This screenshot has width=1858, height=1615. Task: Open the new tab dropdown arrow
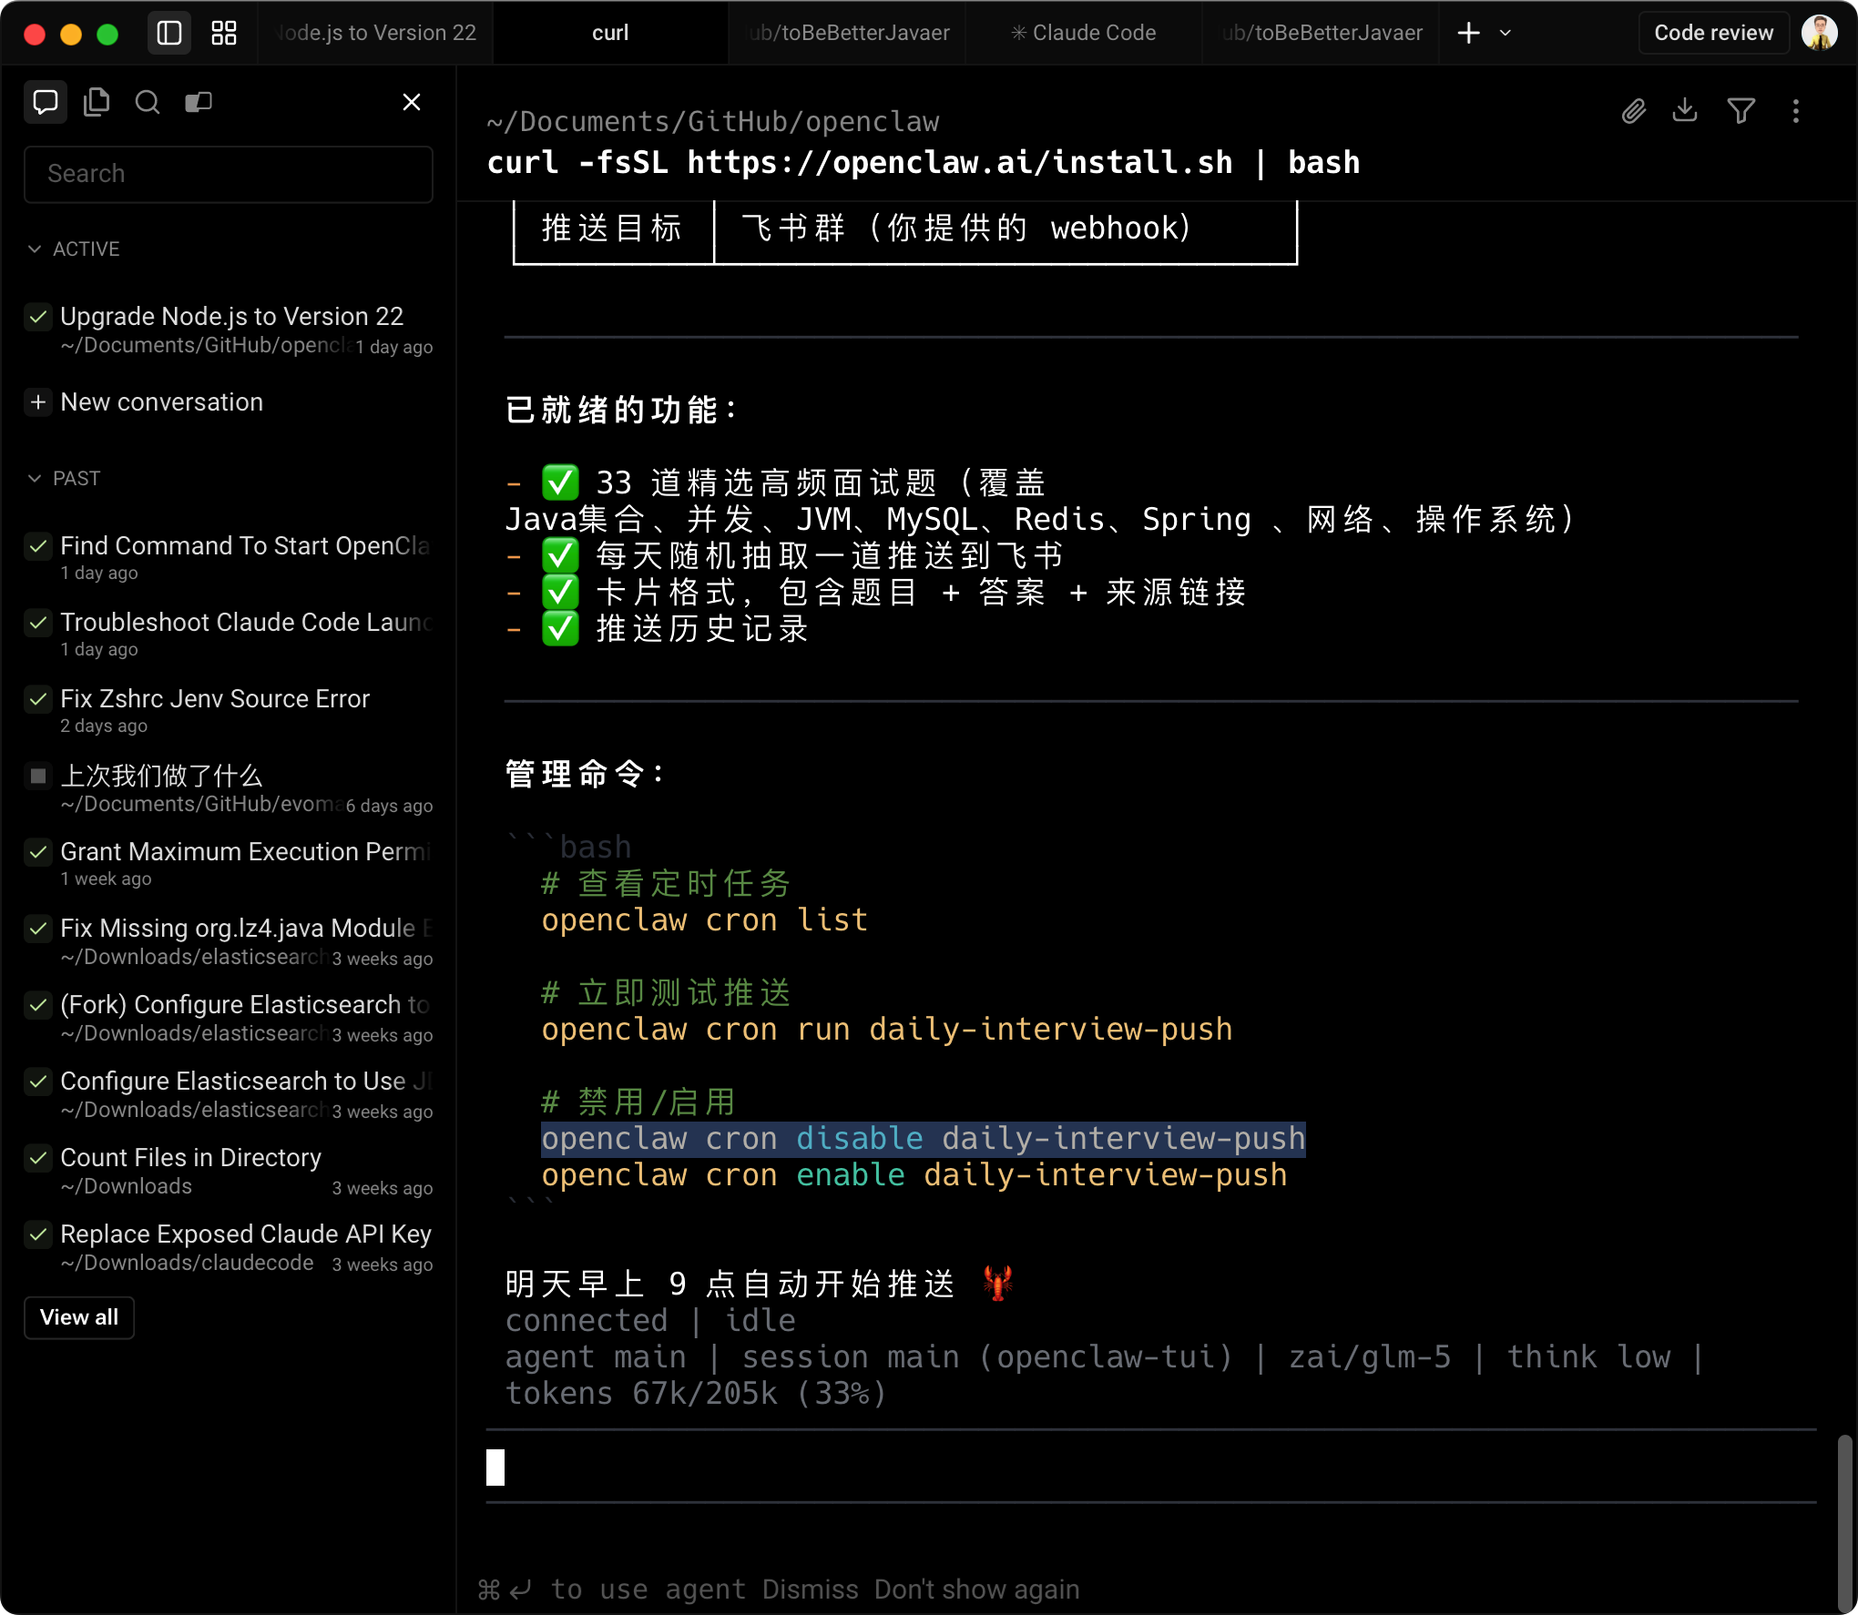[1506, 34]
